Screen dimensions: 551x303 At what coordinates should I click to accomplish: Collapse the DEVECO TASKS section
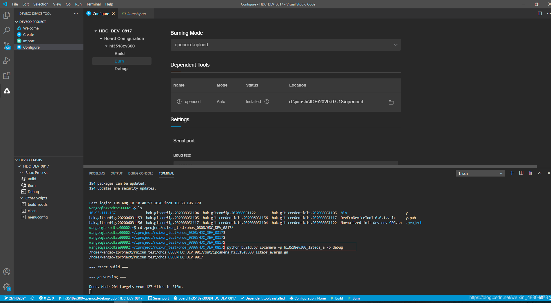17,160
